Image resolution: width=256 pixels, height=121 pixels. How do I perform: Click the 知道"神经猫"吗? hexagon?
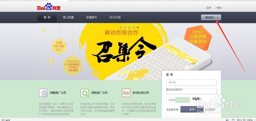coord(59,46)
